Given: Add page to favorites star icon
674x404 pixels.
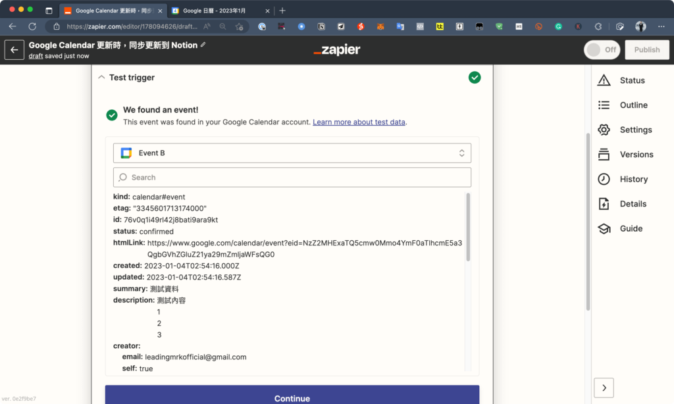Looking at the screenshot, I should click(240, 26).
